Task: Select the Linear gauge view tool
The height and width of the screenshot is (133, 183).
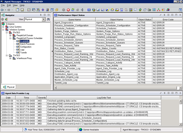Action: (x=117, y=10)
